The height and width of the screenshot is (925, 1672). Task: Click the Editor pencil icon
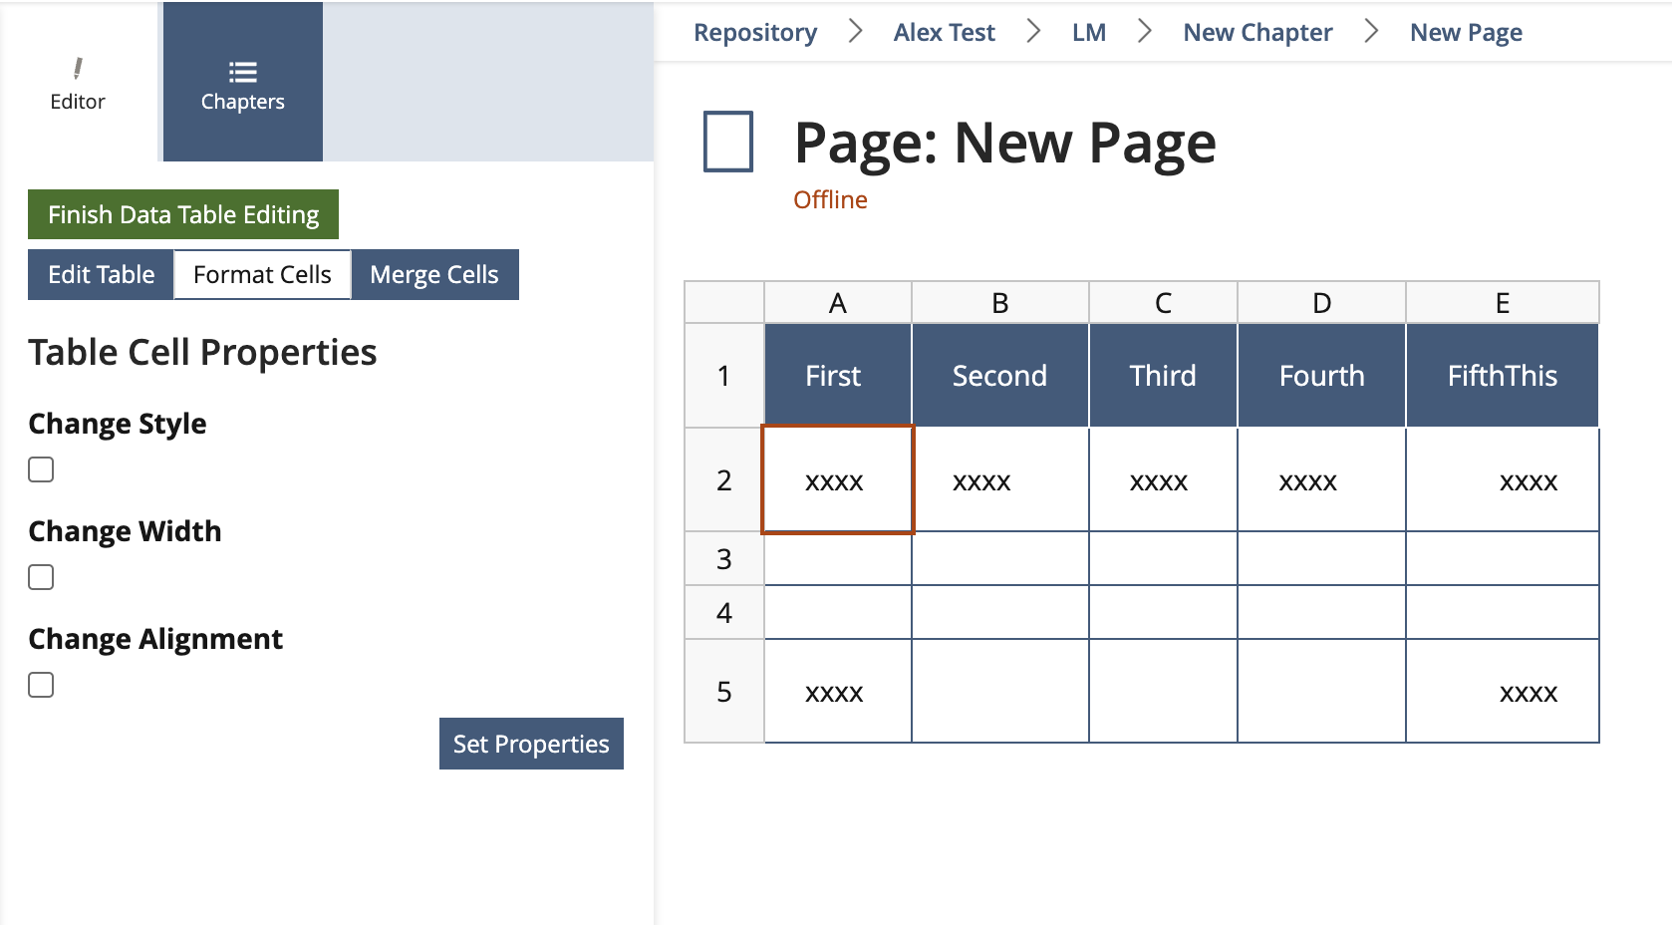78,68
